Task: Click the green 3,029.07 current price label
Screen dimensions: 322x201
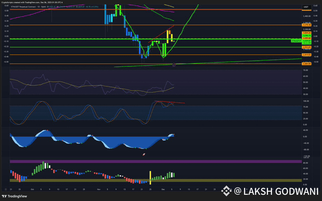Action: pyautogui.click(x=306, y=41)
